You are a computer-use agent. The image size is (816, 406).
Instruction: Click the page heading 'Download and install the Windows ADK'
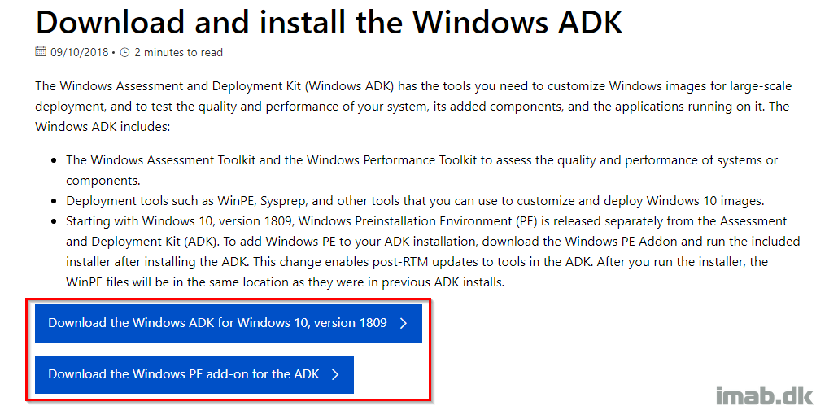[x=329, y=21]
